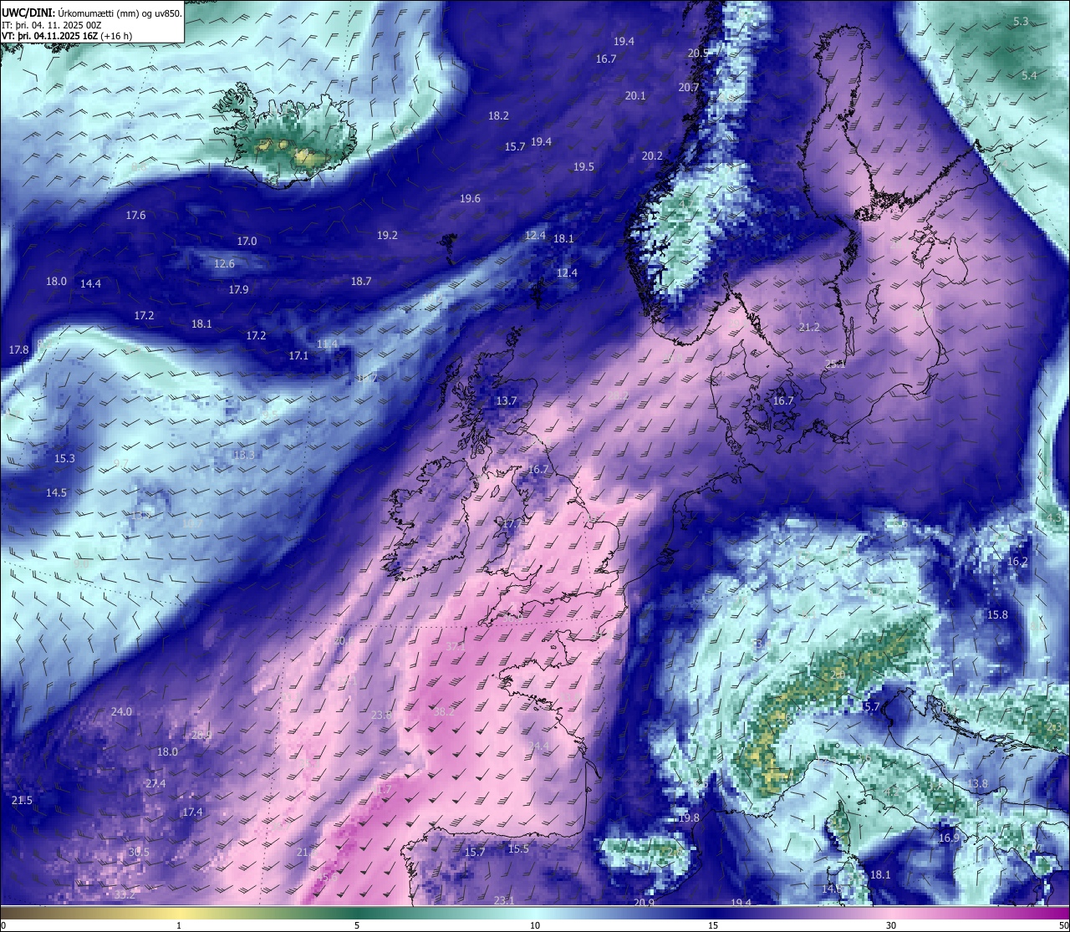Click the 19.6 value label
1070x932 pixels.
[470, 198]
